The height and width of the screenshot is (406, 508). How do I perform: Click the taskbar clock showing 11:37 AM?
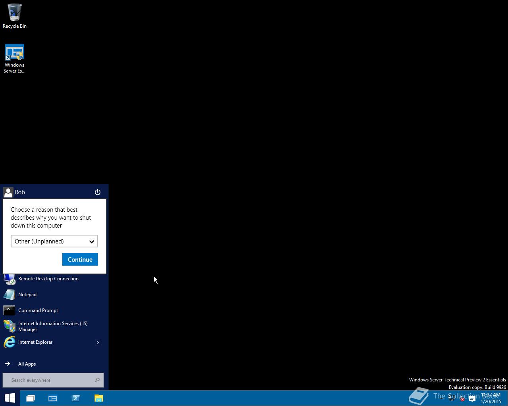(x=491, y=398)
